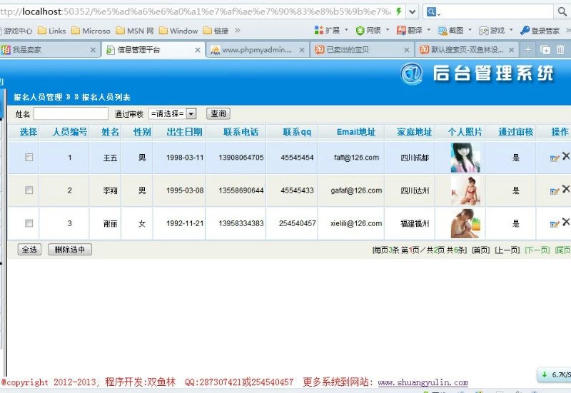Edit the record for 谢丽
This screenshot has height=393, width=571.
pos(555,224)
